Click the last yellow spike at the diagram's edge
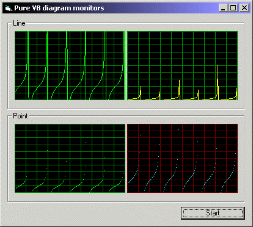253x227 pixels. [x=237, y=94]
